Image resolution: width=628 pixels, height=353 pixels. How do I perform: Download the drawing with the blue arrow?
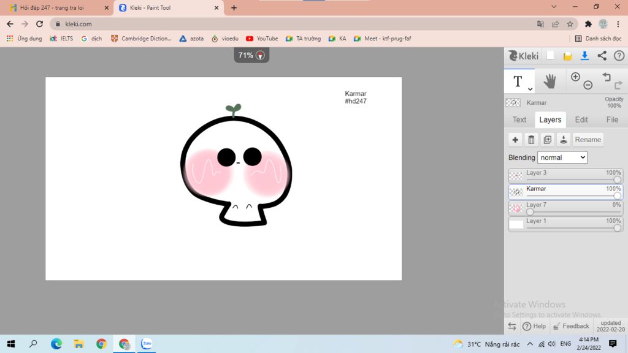584,56
